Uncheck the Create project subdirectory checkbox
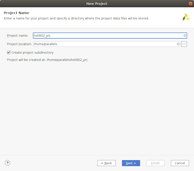 (9, 52)
